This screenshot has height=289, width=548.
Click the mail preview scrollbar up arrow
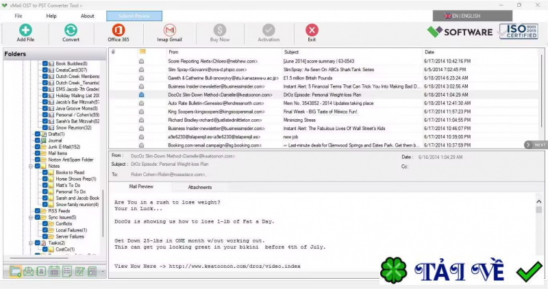(538, 201)
